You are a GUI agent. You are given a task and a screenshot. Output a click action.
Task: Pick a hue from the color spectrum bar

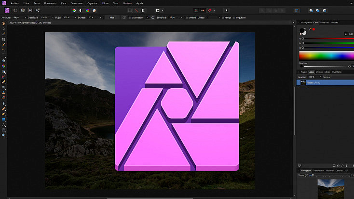327,56
